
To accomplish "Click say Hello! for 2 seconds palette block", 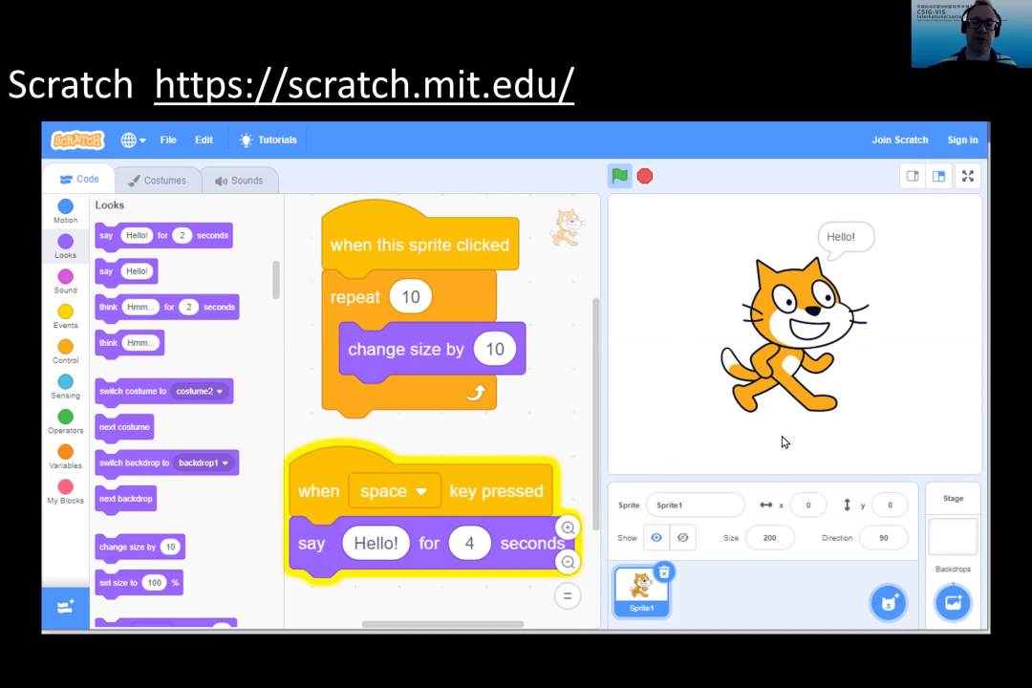I will [x=164, y=236].
